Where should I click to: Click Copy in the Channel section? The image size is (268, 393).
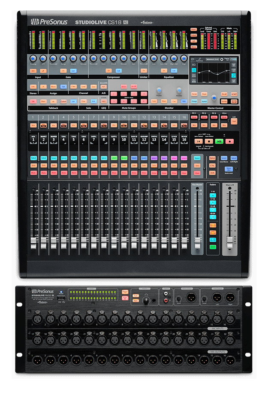pyautogui.click(x=73, y=86)
